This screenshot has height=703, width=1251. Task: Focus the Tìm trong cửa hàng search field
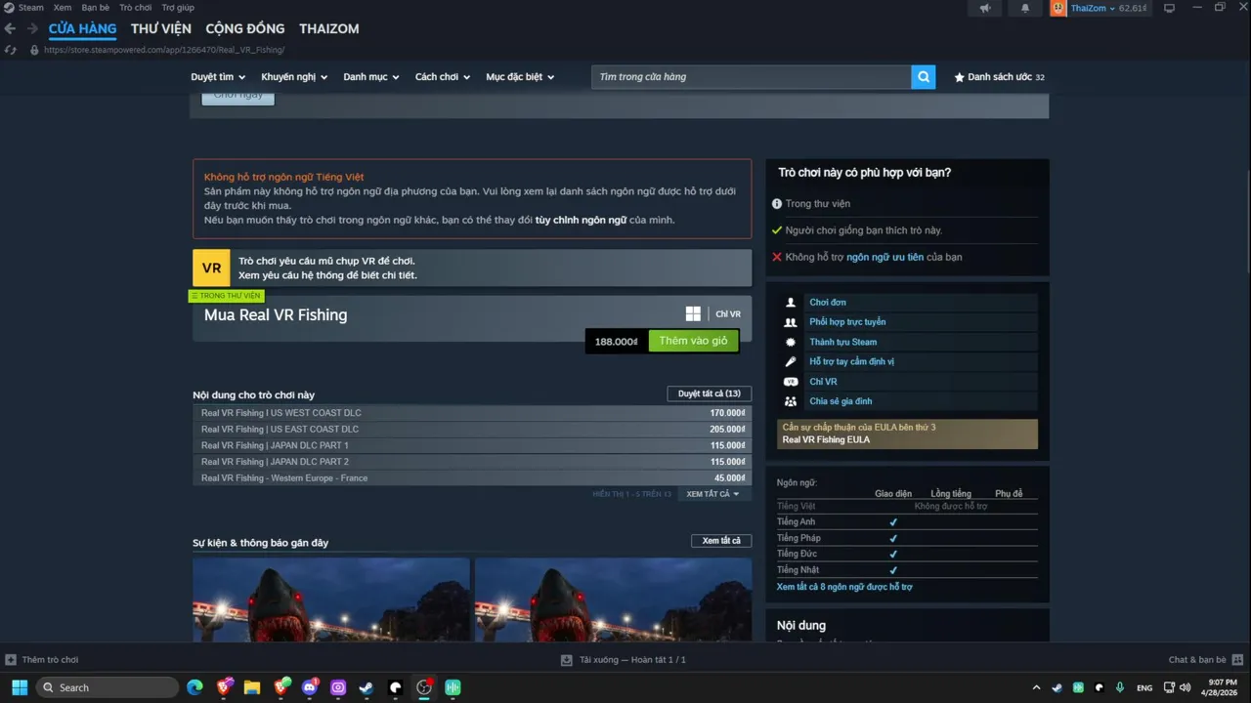click(752, 77)
